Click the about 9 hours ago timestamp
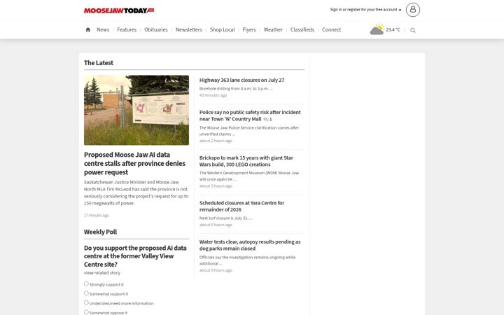 [x=216, y=270]
